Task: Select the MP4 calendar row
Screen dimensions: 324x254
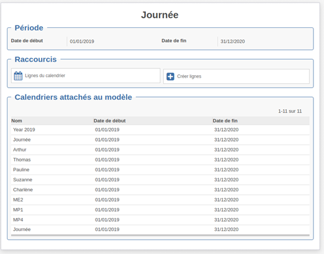Action: pos(160,220)
